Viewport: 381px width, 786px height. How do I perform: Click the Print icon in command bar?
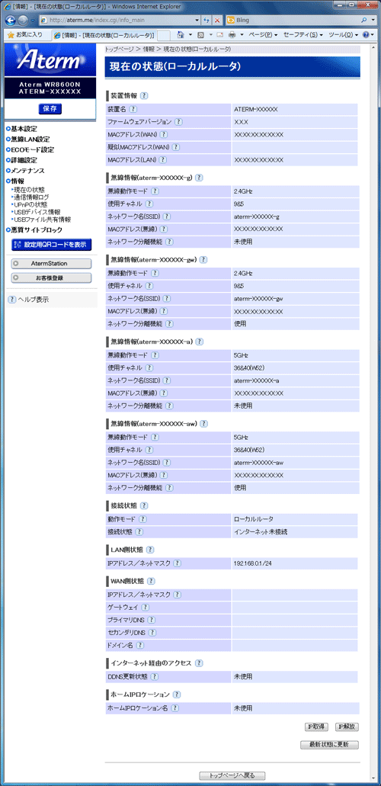232,35
